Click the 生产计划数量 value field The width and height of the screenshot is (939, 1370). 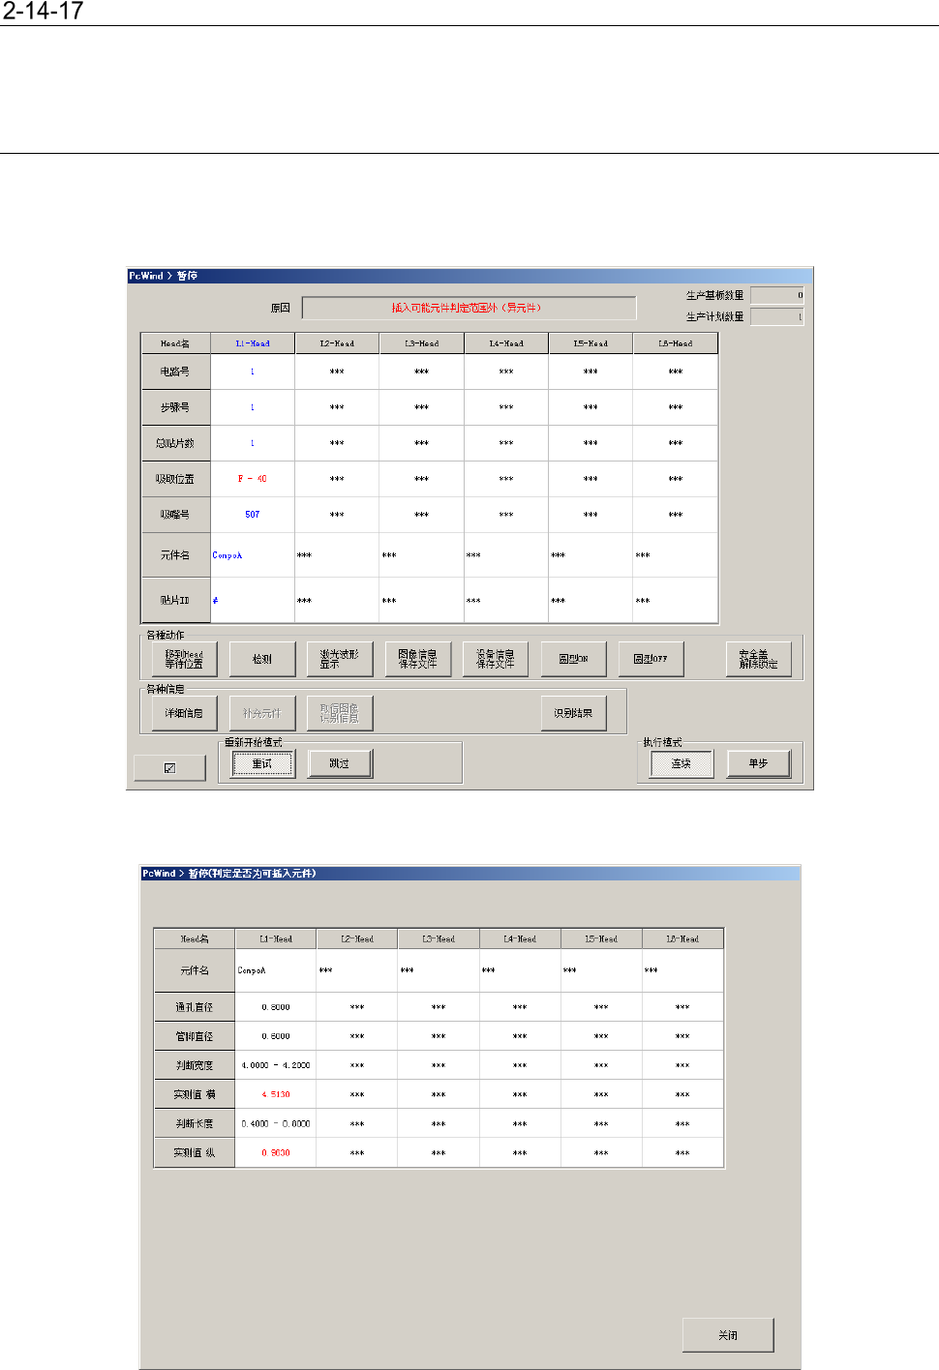tap(777, 316)
